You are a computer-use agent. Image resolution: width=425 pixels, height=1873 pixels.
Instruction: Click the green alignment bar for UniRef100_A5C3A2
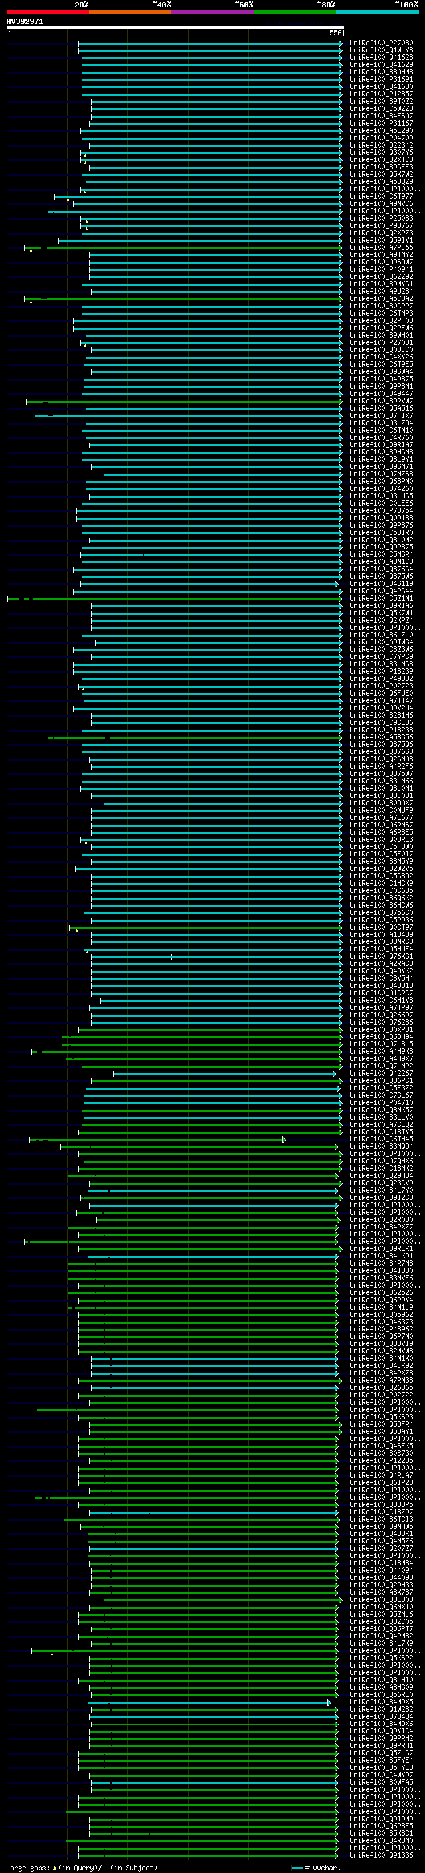tap(183, 299)
